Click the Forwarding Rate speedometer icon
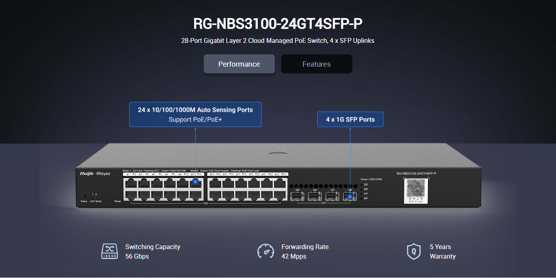556x278 pixels. (x=266, y=251)
